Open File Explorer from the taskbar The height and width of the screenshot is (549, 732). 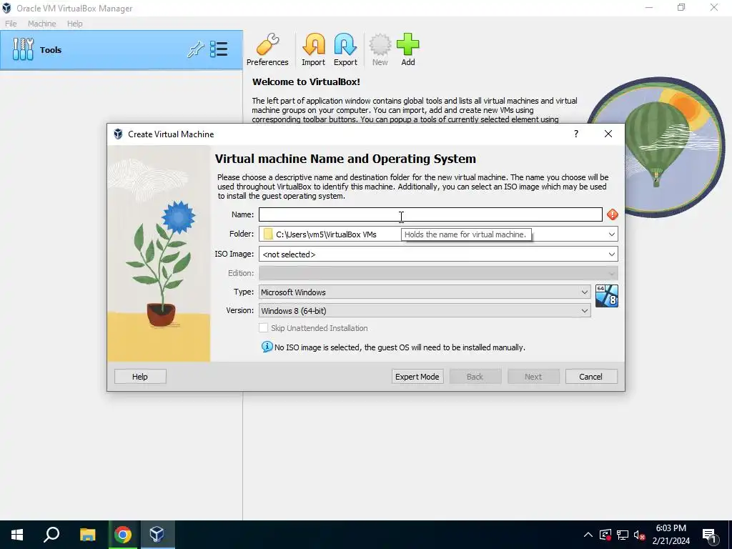point(87,535)
